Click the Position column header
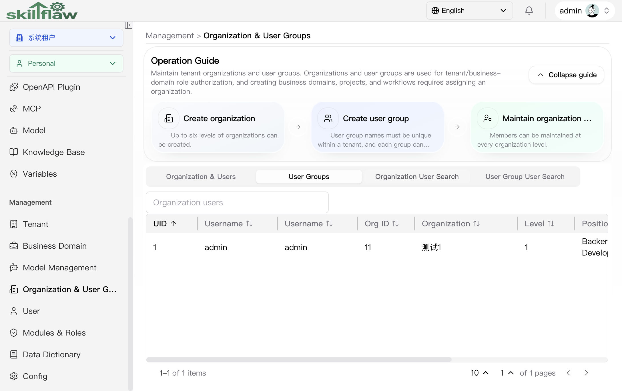 click(595, 224)
